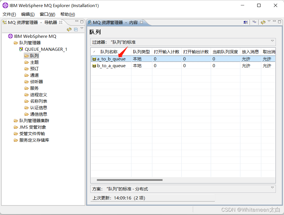This screenshot has height=215, width=284.
Task: Open the 编辑(E) menu
Action: (28, 14)
